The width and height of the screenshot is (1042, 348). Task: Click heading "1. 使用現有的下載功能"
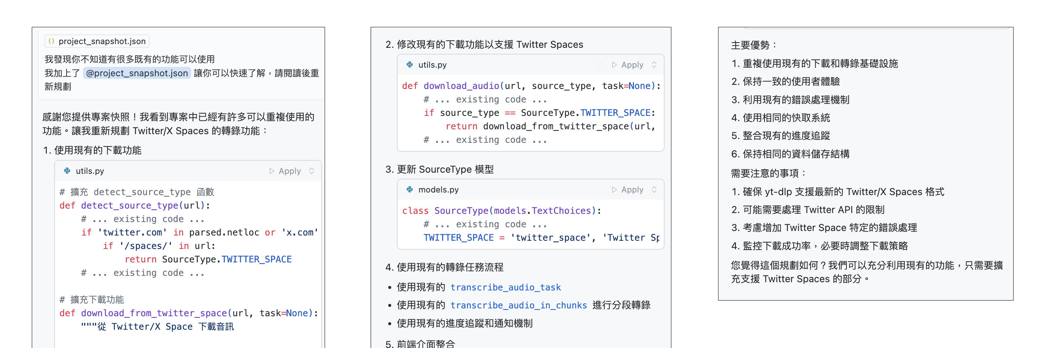click(x=92, y=150)
